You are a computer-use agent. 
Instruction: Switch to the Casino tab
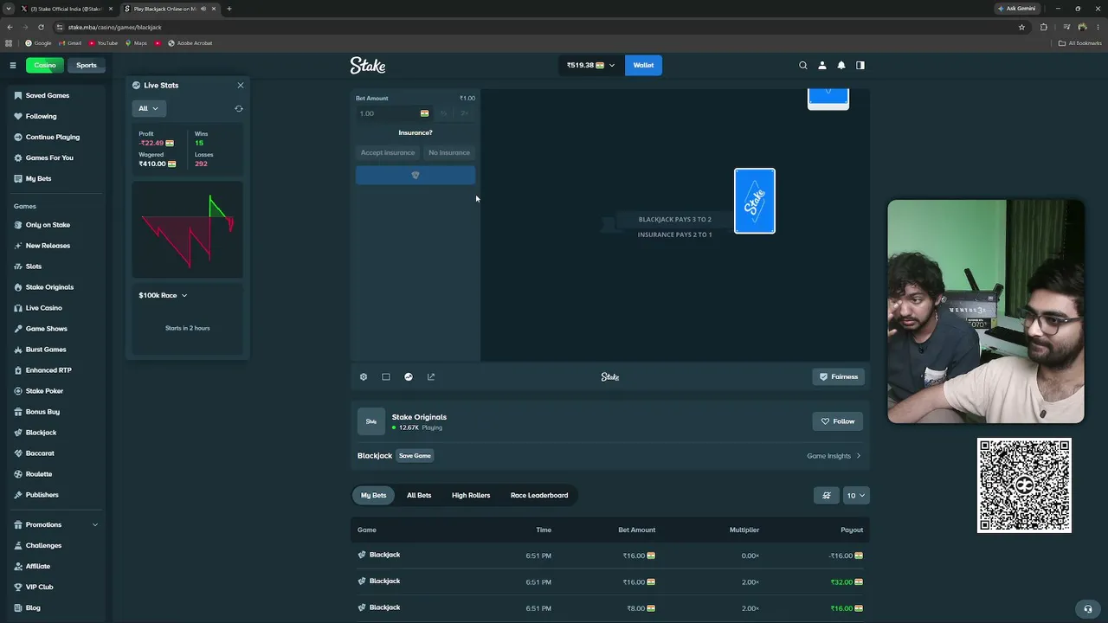[45, 65]
